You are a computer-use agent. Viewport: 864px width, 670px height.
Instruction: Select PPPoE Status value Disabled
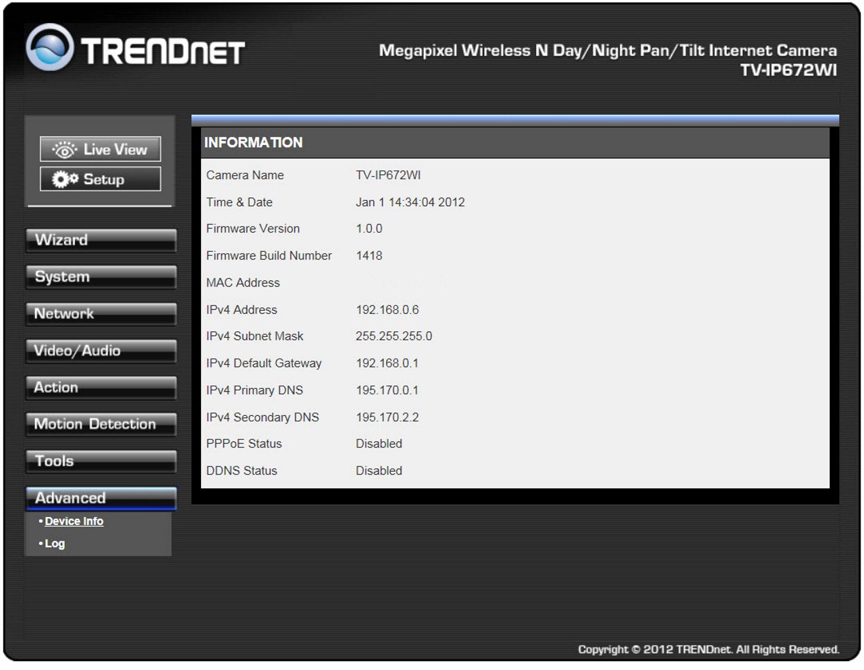pos(379,444)
